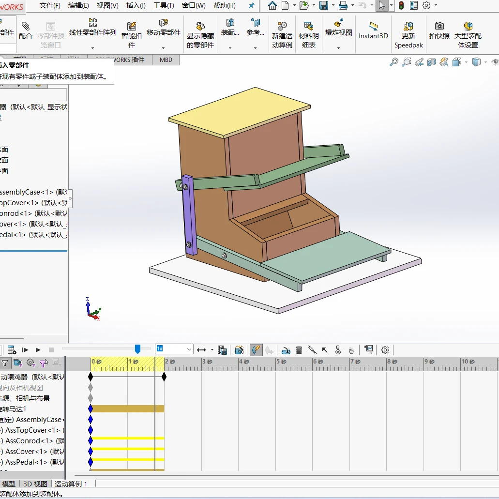Add a Motor in motion toolbar
Viewport: 499px width, 499px height.
[x=286, y=350]
